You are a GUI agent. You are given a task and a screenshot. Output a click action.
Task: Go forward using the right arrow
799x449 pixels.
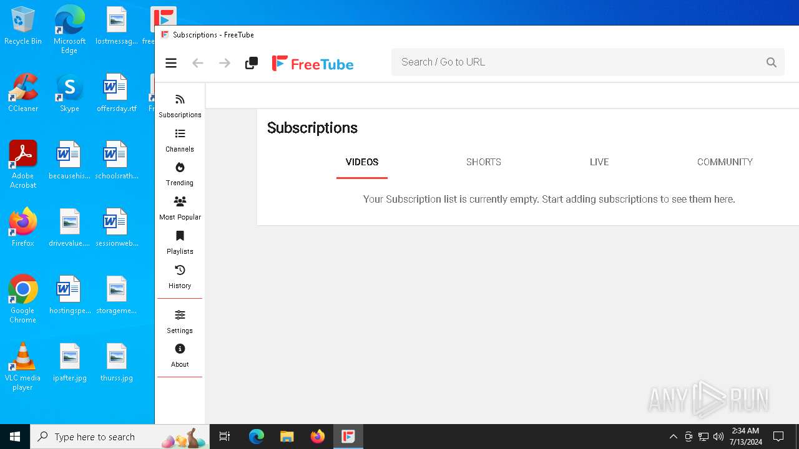225,63
